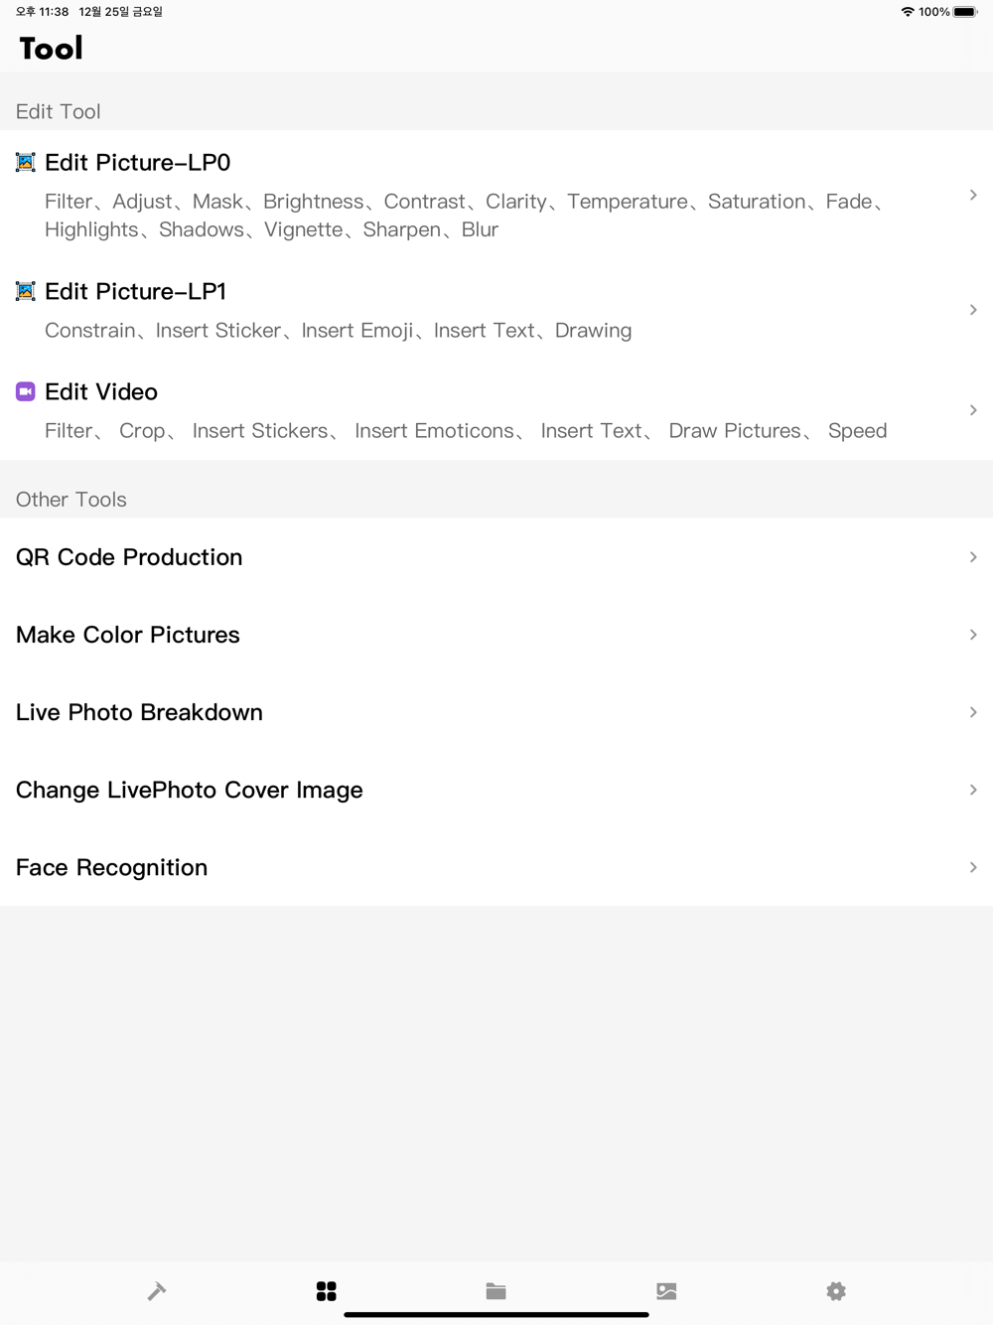Open the image gallery tab icon
This screenshot has width=993, height=1325.
(x=666, y=1290)
